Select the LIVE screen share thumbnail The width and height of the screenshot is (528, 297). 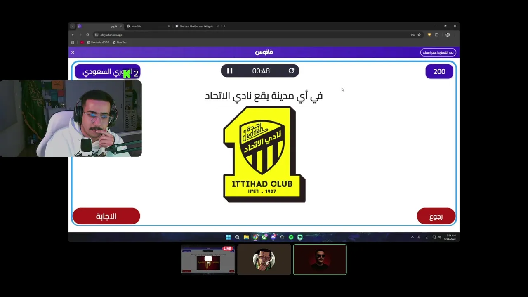208,259
